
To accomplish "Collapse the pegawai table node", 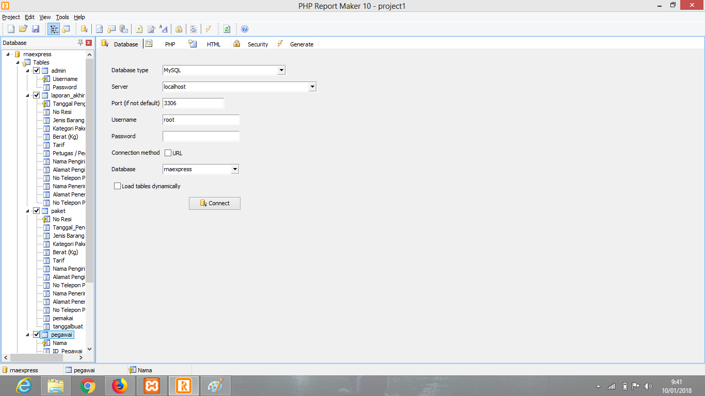I will tap(27, 335).
